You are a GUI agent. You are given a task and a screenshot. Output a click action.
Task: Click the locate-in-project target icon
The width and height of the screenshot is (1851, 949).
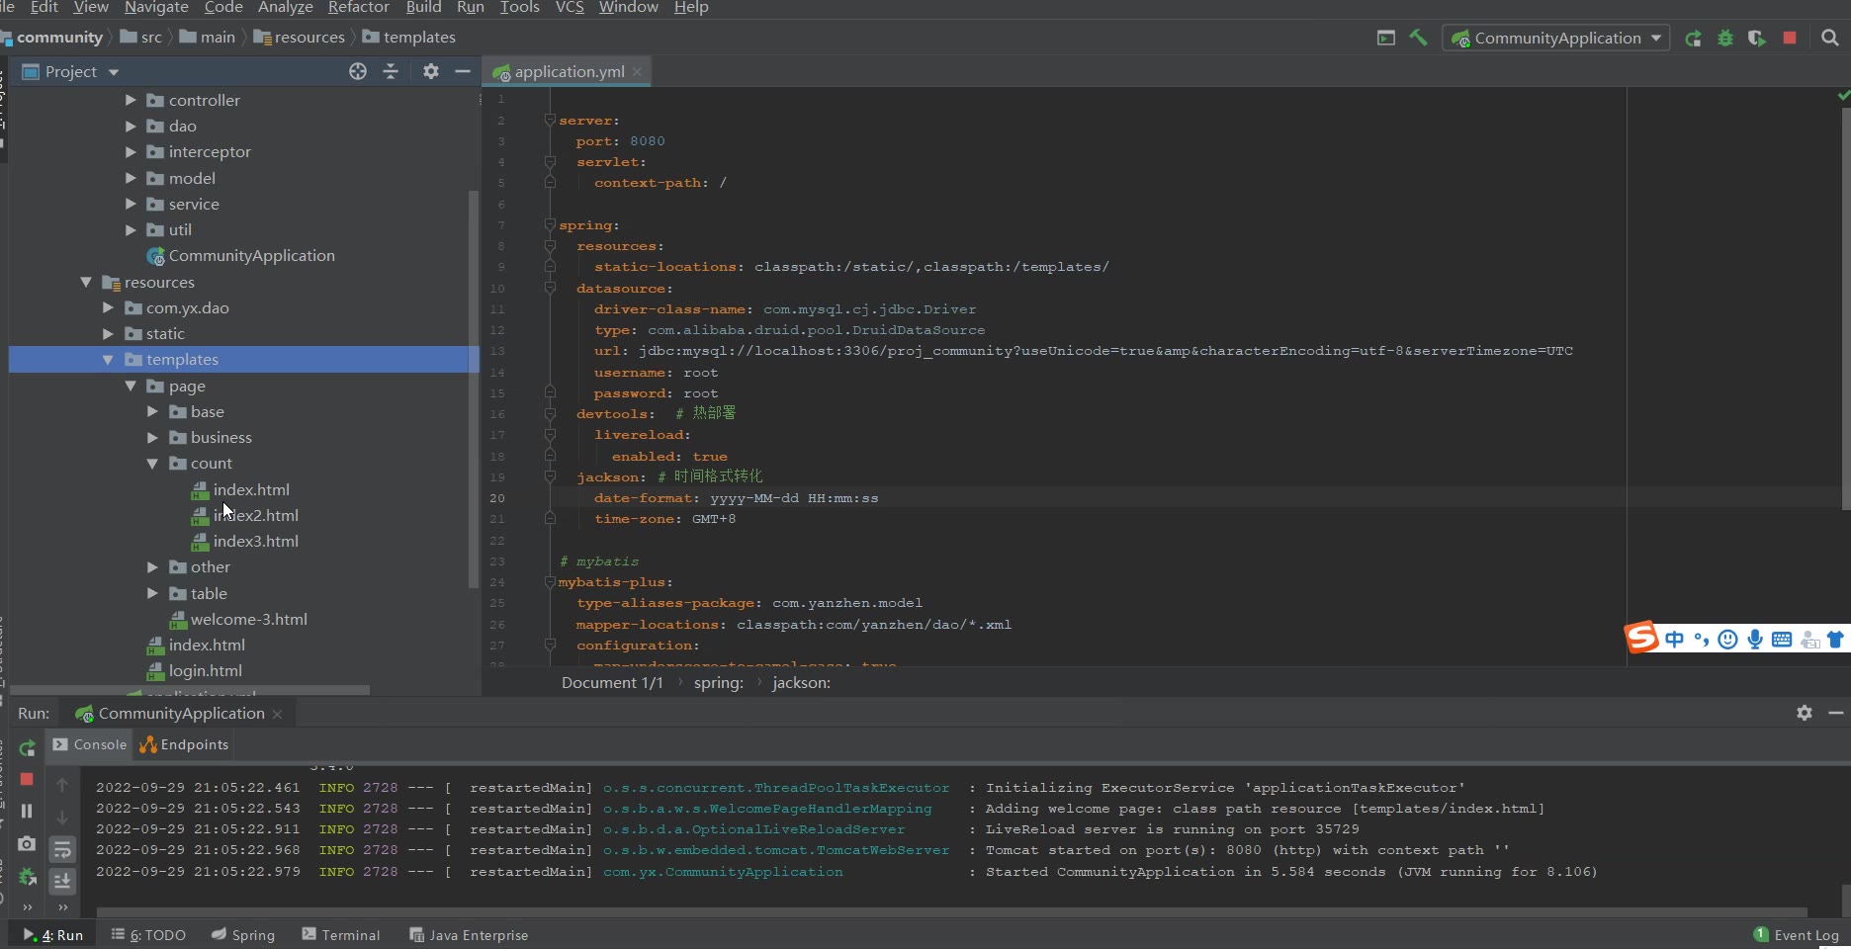click(358, 71)
